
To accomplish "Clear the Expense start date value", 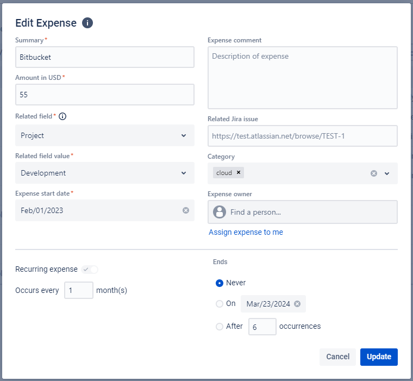I will (x=186, y=210).
